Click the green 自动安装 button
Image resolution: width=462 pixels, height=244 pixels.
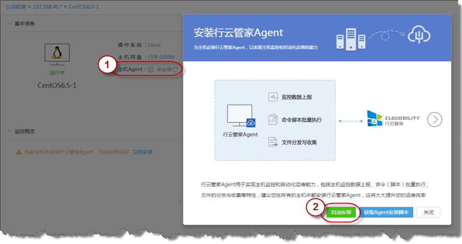(341, 212)
